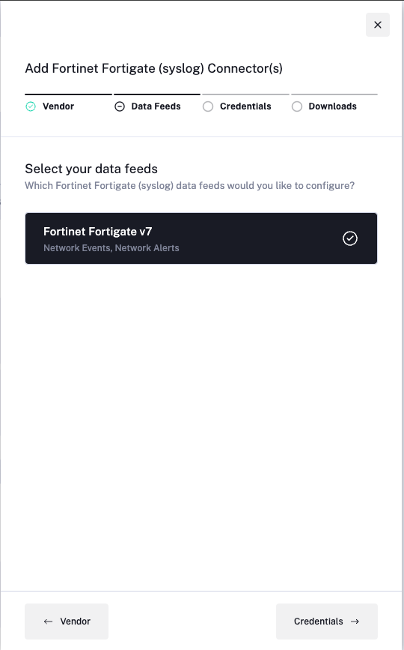Go to the Vendor step label
Image resolution: width=404 pixels, height=650 pixels.
(58, 106)
